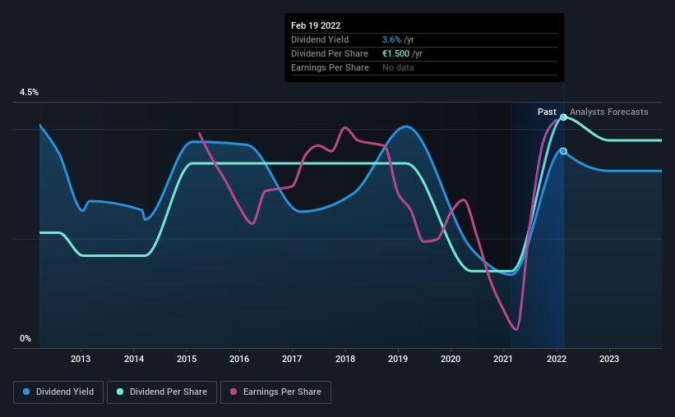The width and height of the screenshot is (675, 417).
Task: Select the 2016 x-axis label
Action: point(239,359)
